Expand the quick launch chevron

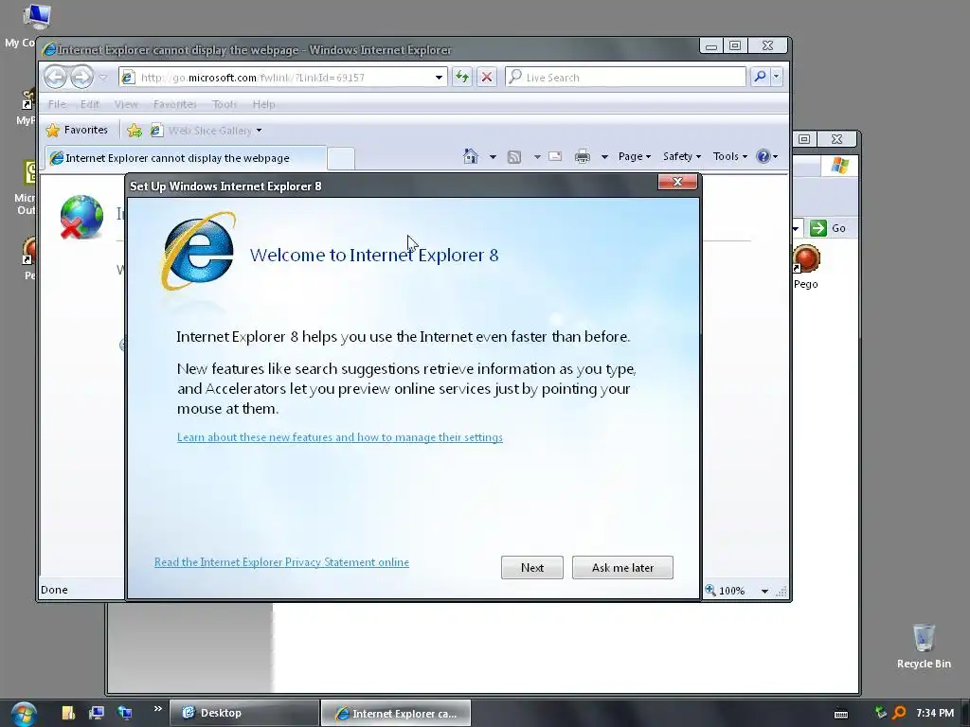point(158,708)
